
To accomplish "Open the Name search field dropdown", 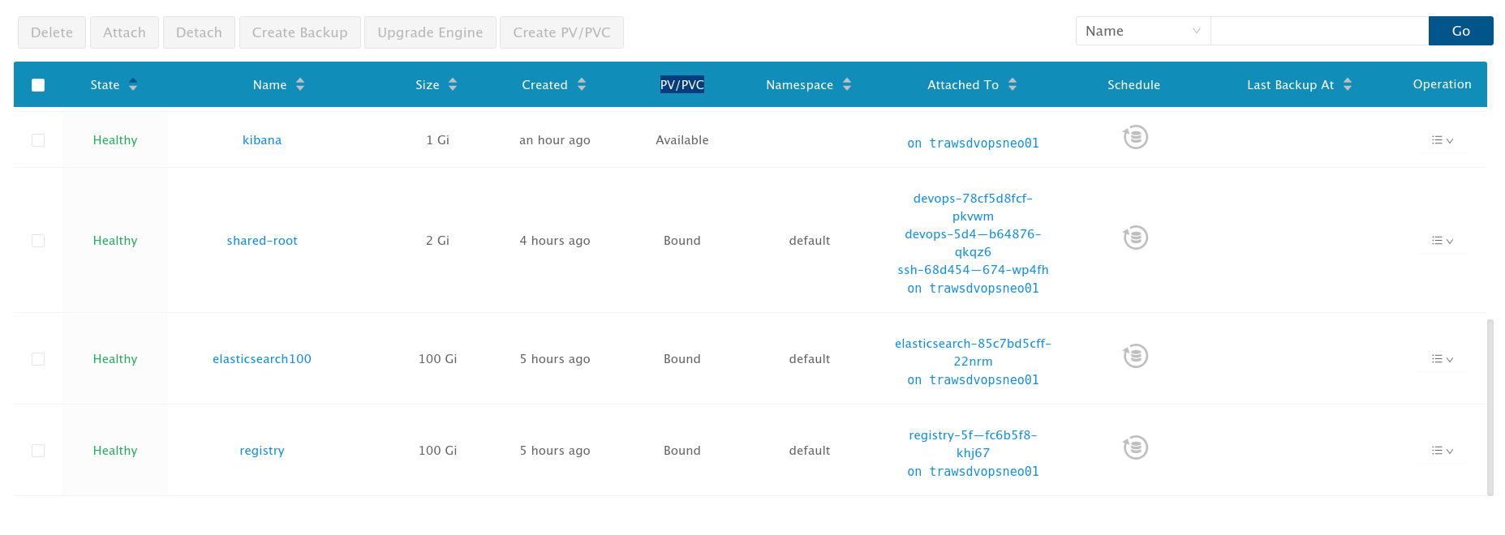I will tap(1143, 31).
